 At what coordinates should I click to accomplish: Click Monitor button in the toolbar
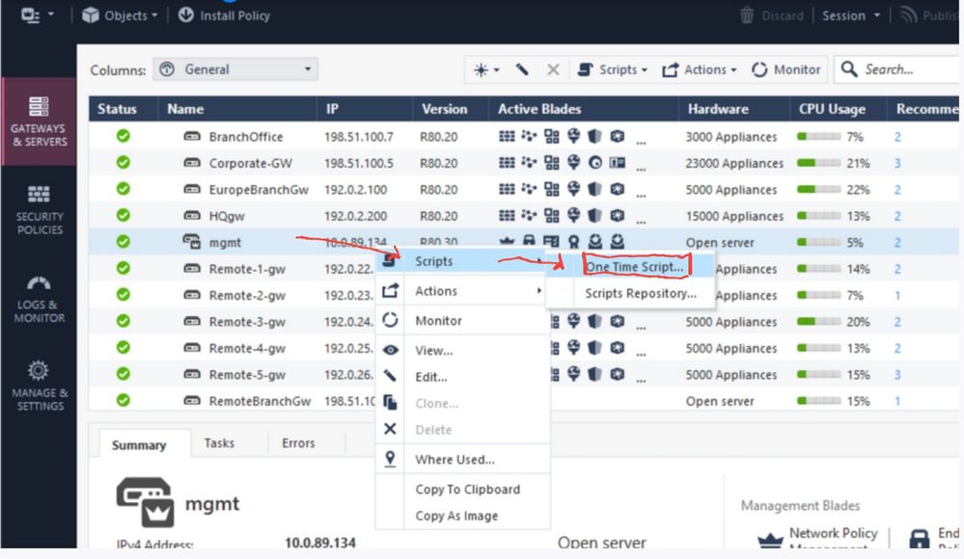coord(785,69)
